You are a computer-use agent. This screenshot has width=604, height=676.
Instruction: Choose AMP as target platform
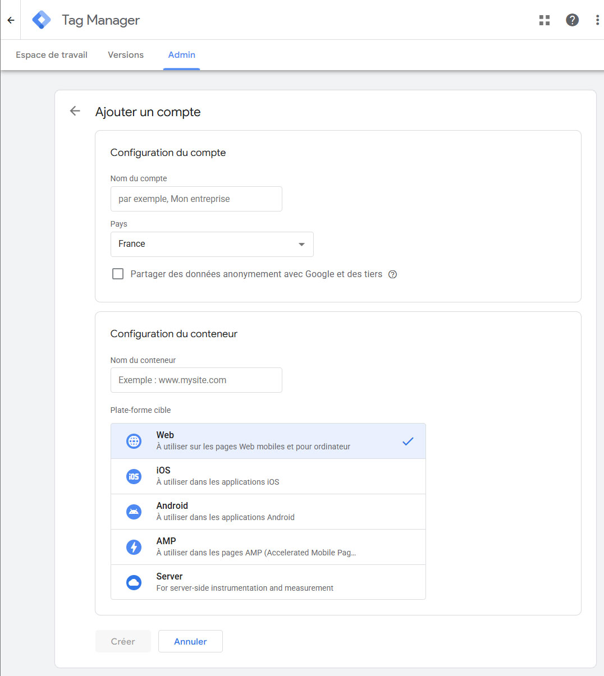(x=268, y=547)
